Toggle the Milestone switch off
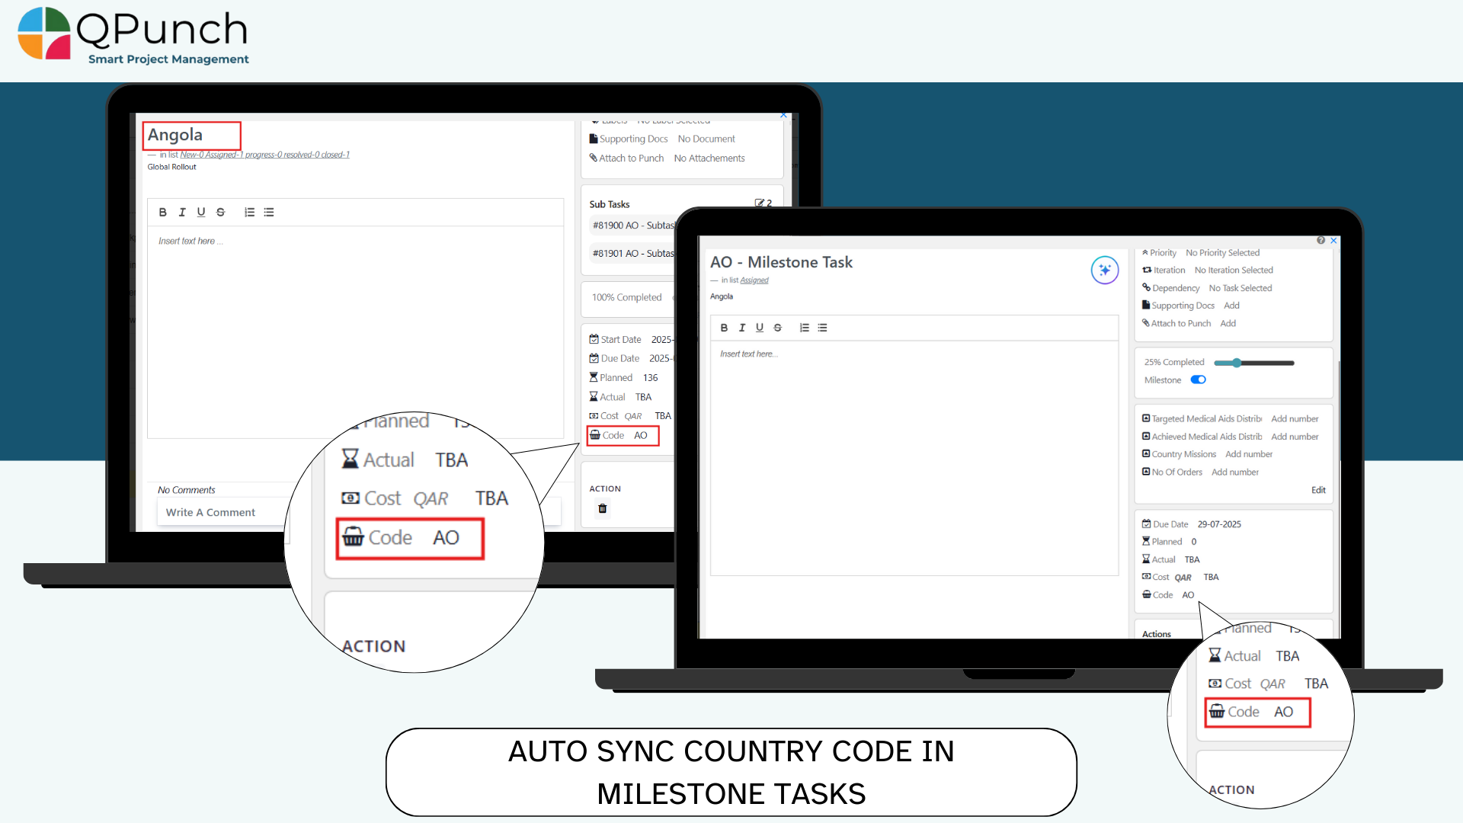The height and width of the screenshot is (823, 1463). [x=1199, y=379]
